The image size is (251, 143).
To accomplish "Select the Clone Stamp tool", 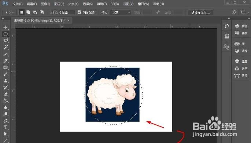I will pos(5,81).
